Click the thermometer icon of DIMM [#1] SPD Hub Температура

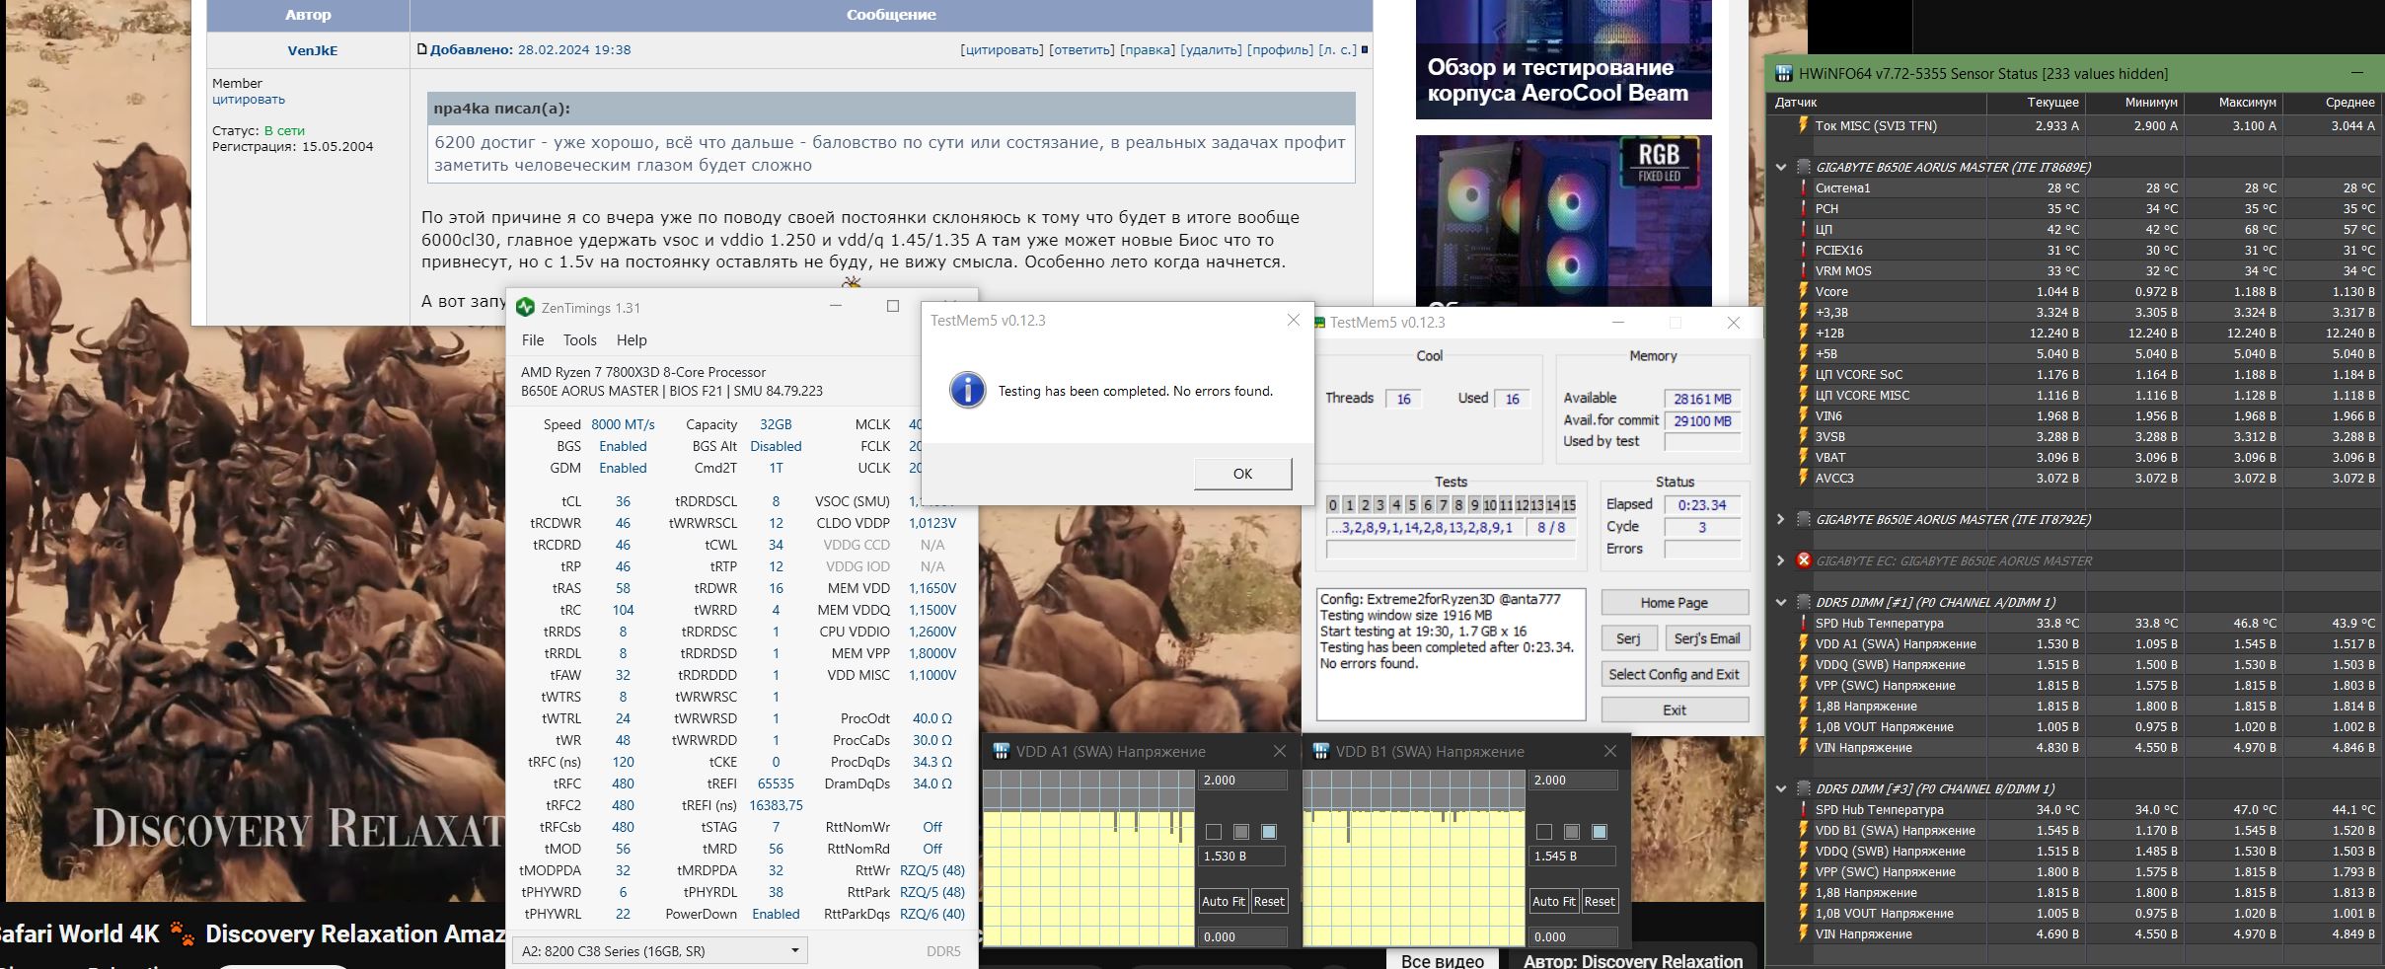coord(1803,623)
